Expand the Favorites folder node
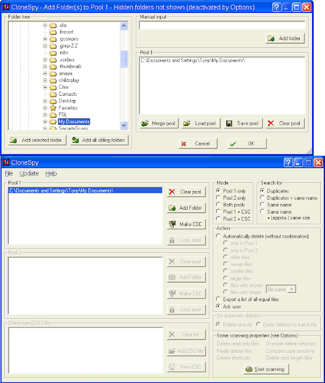Image resolution: width=325 pixels, height=383 pixels. pos(45,108)
